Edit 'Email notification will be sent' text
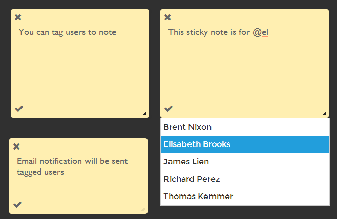337x219 pixels. click(x=72, y=161)
